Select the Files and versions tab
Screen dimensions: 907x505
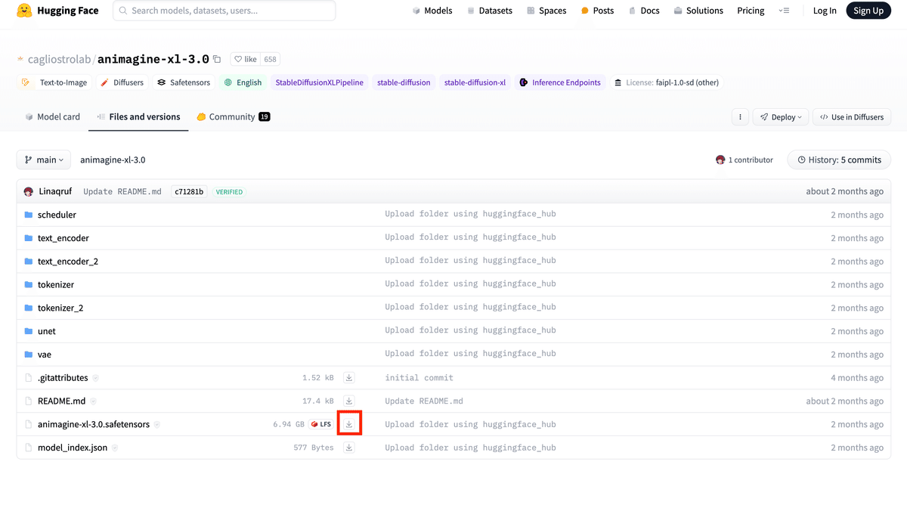(x=138, y=117)
